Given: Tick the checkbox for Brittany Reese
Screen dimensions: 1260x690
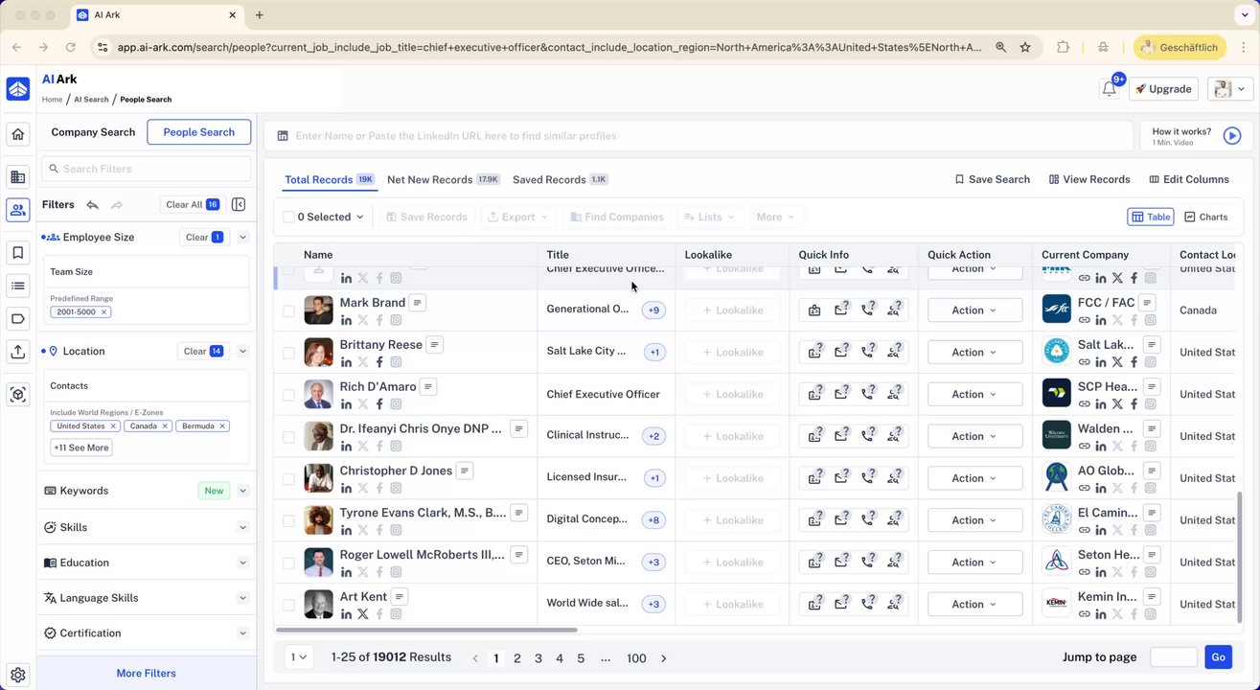Looking at the screenshot, I should point(288,353).
